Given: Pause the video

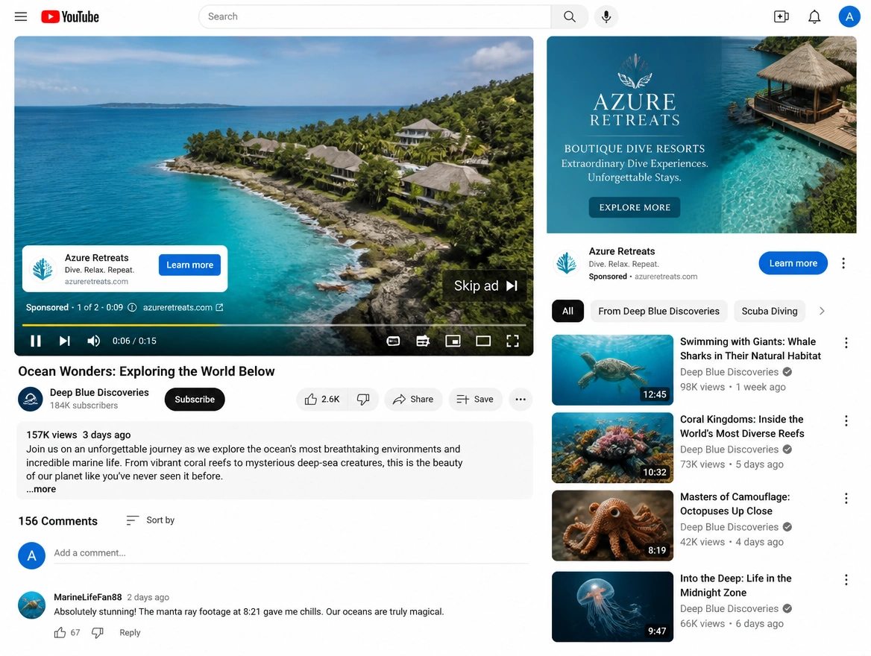Looking at the screenshot, I should point(36,341).
